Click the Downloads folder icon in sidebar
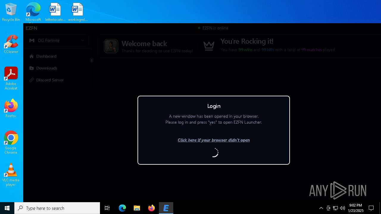 32,68
